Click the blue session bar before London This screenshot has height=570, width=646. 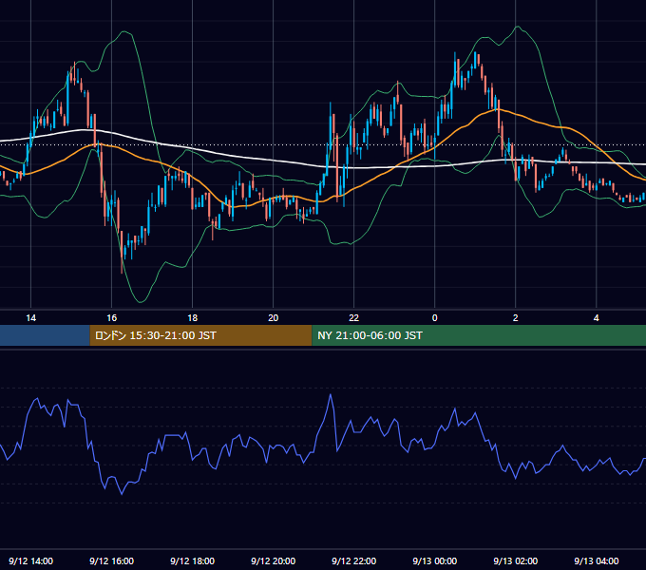point(45,335)
